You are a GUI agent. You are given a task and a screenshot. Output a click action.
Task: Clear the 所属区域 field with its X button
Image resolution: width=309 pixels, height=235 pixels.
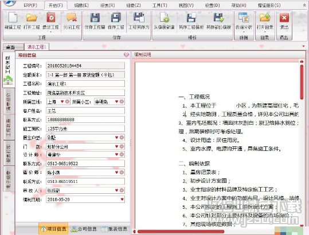(67, 102)
